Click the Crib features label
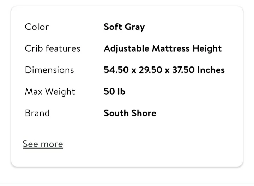 pyautogui.click(x=53, y=48)
